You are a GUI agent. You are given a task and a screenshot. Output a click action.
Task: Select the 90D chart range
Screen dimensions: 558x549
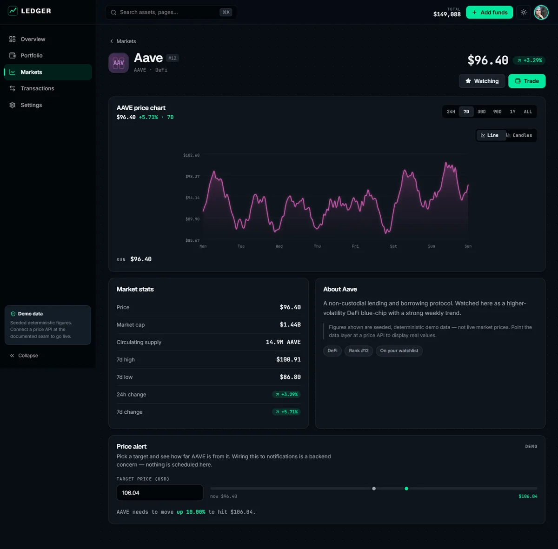tap(498, 112)
